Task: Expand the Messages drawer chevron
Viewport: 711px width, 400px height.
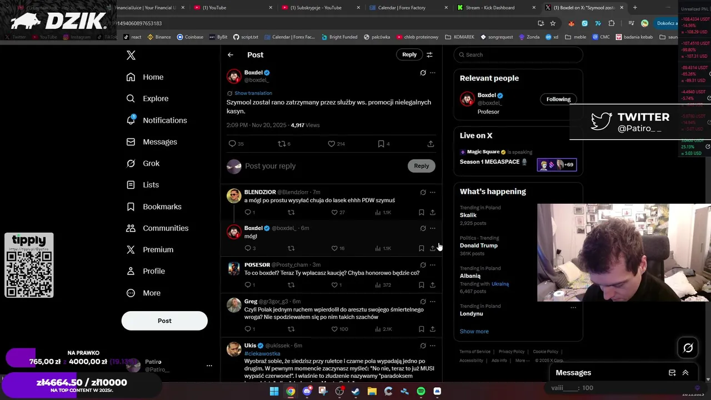Action: point(685,373)
